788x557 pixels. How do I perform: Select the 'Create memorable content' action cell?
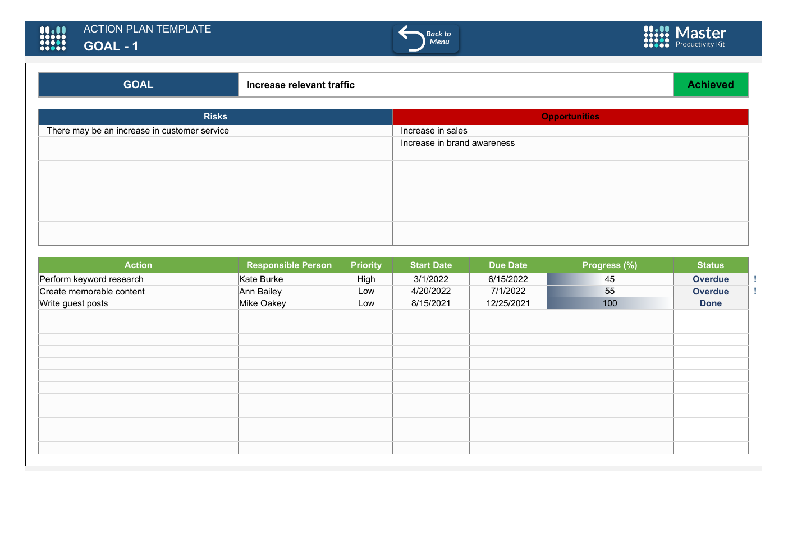pyautogui.click(x=139, y=291)
